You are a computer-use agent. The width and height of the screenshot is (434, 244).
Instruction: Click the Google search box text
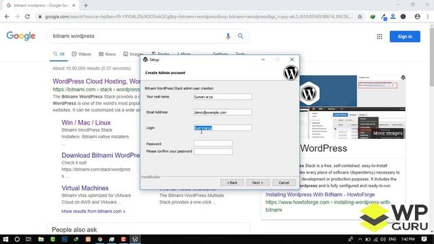tap(74, 36)
